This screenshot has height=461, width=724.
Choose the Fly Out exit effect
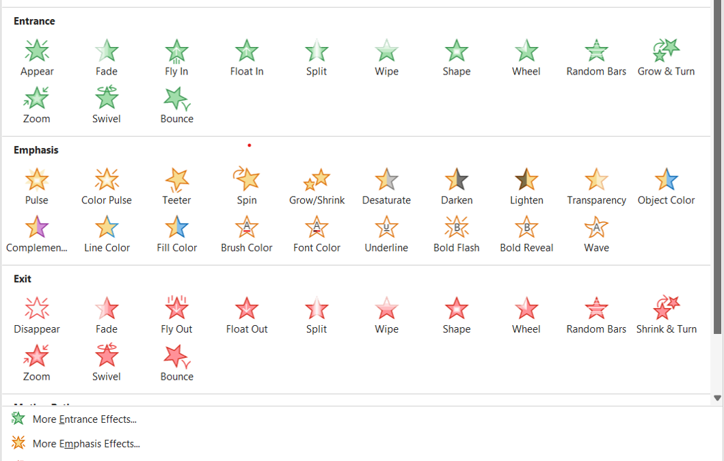176,316
